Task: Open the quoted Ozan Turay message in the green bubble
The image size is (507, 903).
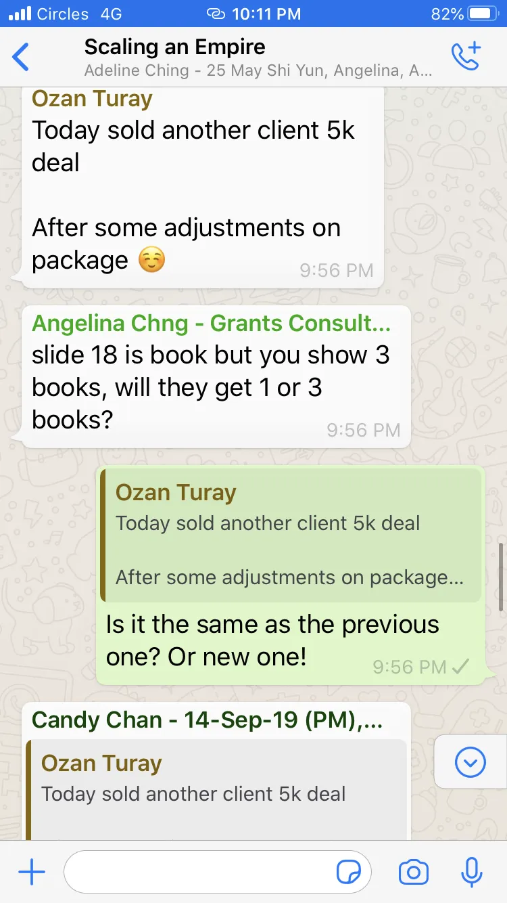Action: 291,535
